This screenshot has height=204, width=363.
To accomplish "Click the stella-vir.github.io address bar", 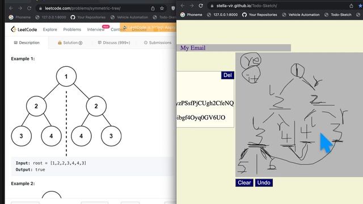I will (x=247, y=6).
